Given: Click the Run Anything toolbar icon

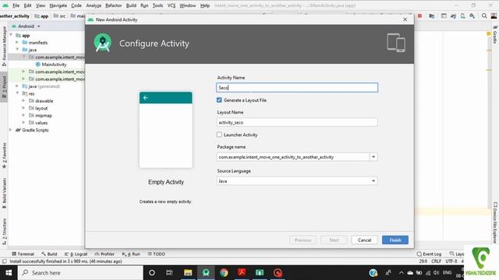Looking at the screenshot, I should click(x=444, y=16).
